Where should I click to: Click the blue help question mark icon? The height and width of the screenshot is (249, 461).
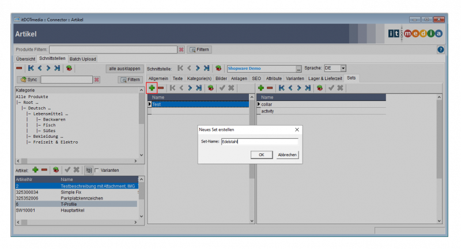[x=440, y=50]
